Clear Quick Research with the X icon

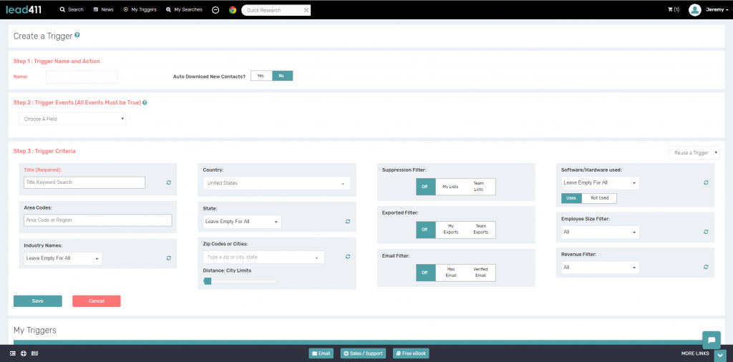click(306, 11)
